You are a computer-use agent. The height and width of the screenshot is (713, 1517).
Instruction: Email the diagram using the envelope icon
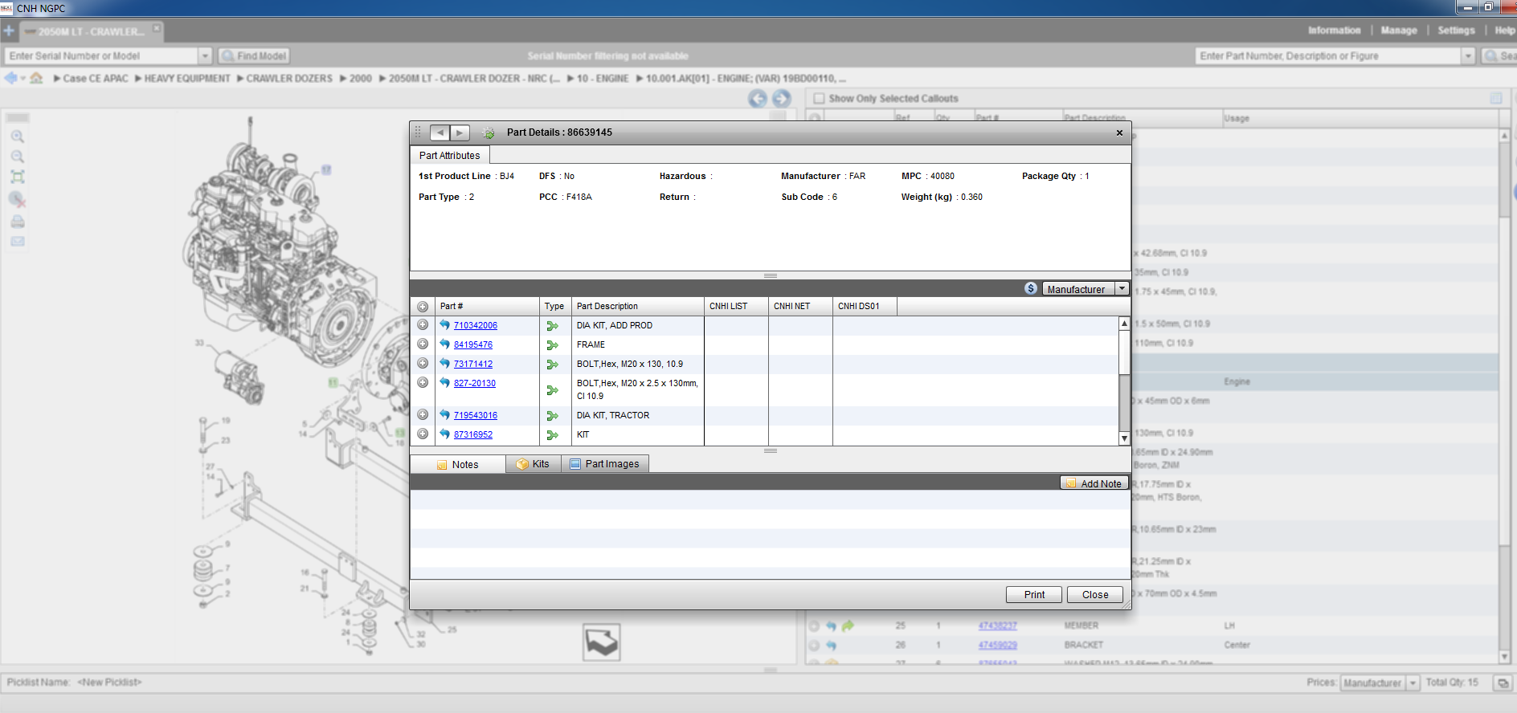click(x=17, y=242)
